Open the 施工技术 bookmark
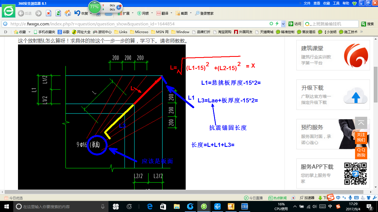This screenshot has width=378, height=212. point(348,32)
